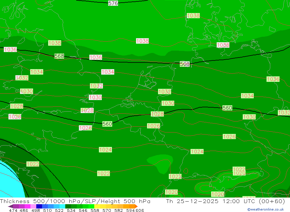Click the 558 value on the color legend
The height and width of the screenshot is (212, 290).
[95, 210]
